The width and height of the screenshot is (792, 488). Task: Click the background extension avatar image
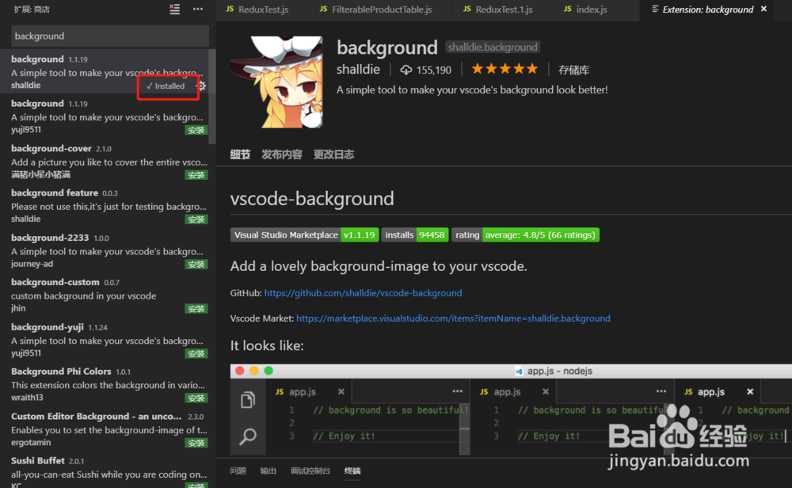276,82
